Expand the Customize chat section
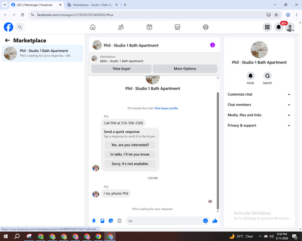Image resolution: width=302 pixels, height=241 pixels. pyautogui.click(x=259, y=95)
